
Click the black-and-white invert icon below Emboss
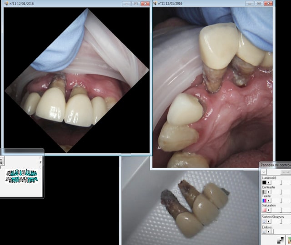click(281, 240)
